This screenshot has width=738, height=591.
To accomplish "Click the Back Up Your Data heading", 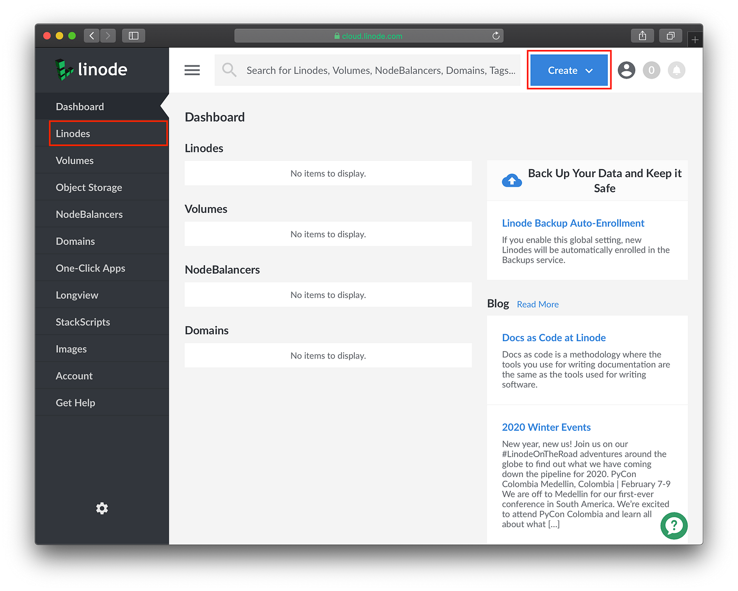I will 605,181.
